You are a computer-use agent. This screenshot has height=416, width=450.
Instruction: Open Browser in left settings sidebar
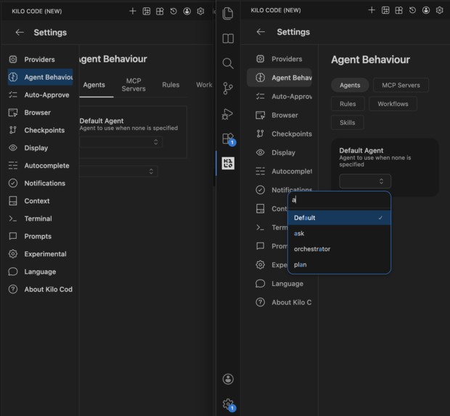(40, 113)
